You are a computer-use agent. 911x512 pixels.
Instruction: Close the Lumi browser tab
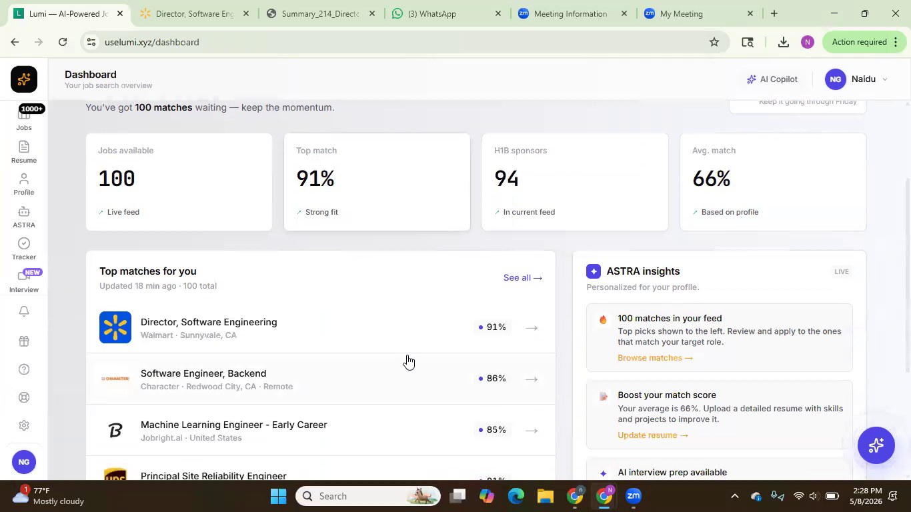120,13
